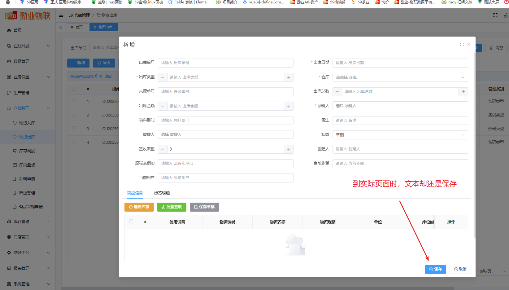Expand 业务设置 sidebar menu
509x290 pixels.
[28, 77]
